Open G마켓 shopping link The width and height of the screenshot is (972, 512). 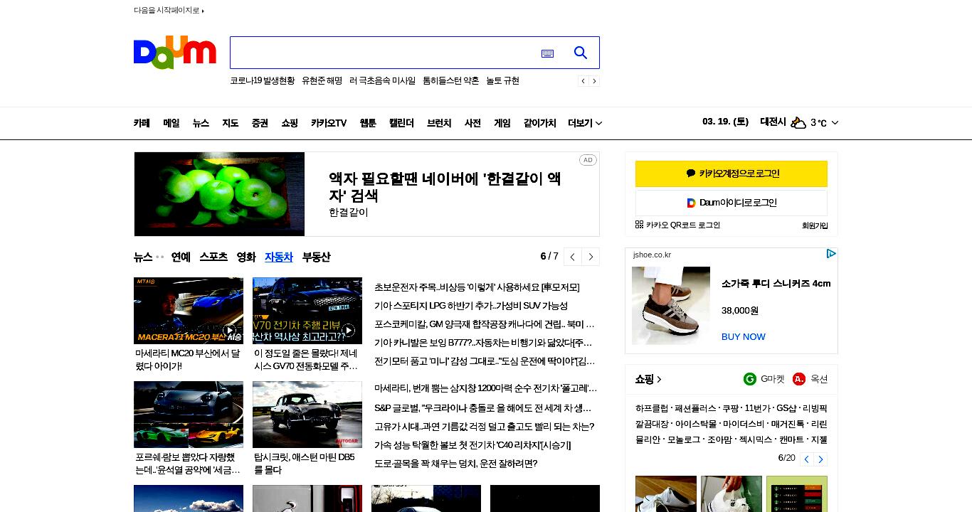764,379
